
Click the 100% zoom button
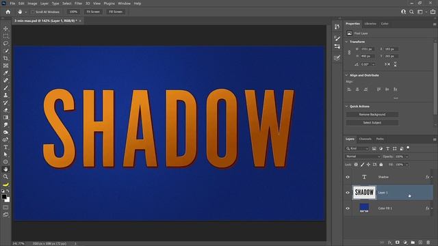point(73,12)
